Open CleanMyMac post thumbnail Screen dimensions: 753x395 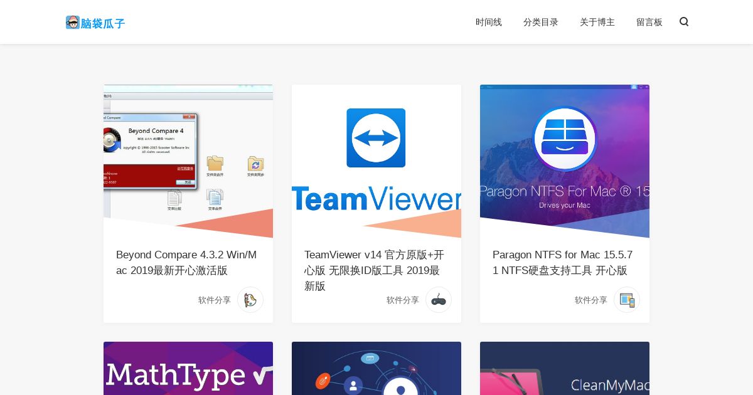[565, 368]
